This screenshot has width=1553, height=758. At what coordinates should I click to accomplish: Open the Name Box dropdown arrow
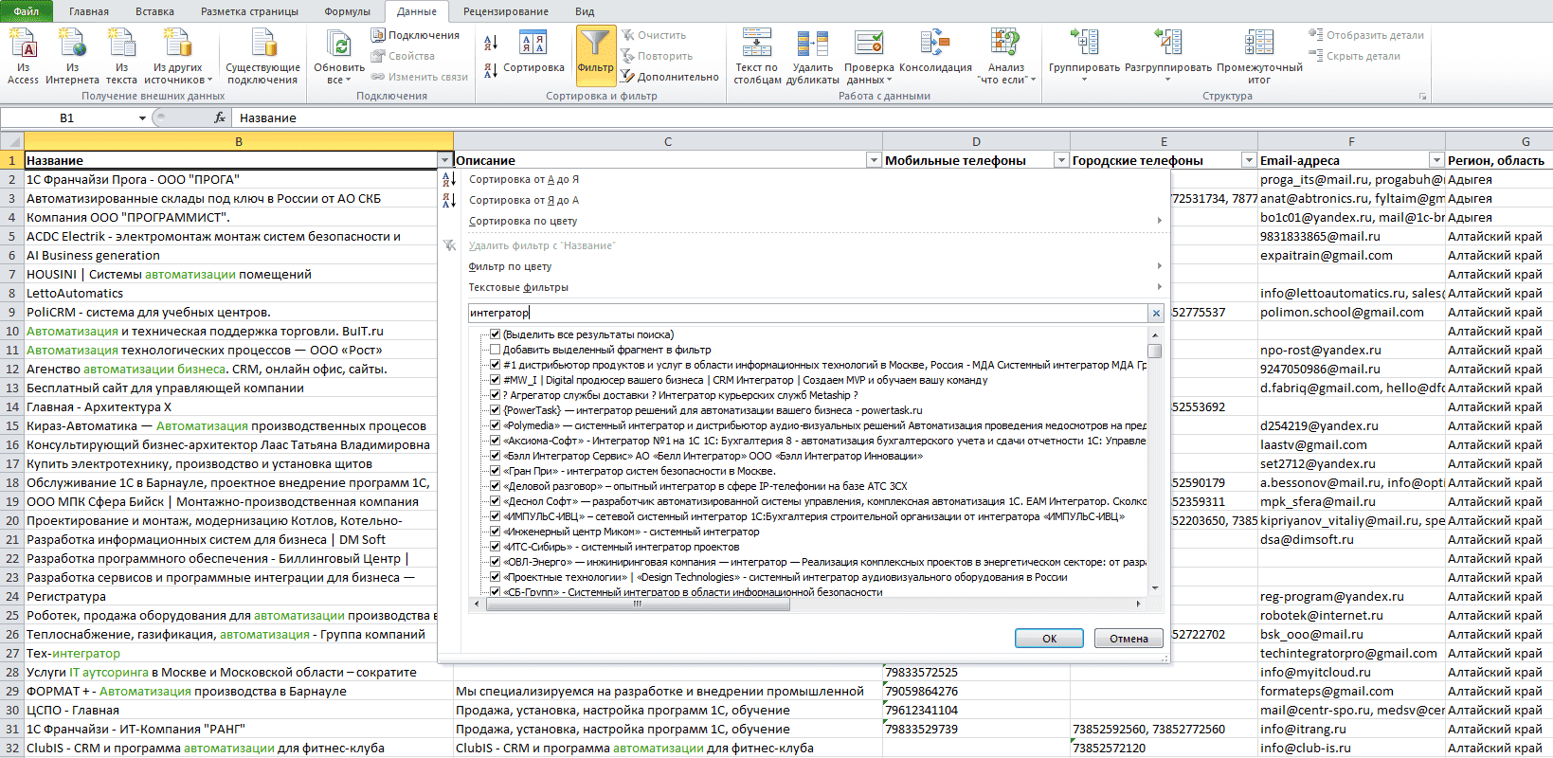[x=142, y=118]
